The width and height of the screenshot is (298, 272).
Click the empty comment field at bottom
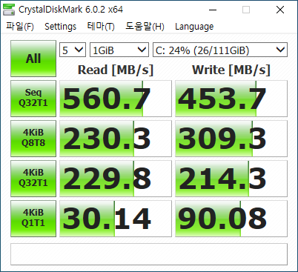point(149,254)
